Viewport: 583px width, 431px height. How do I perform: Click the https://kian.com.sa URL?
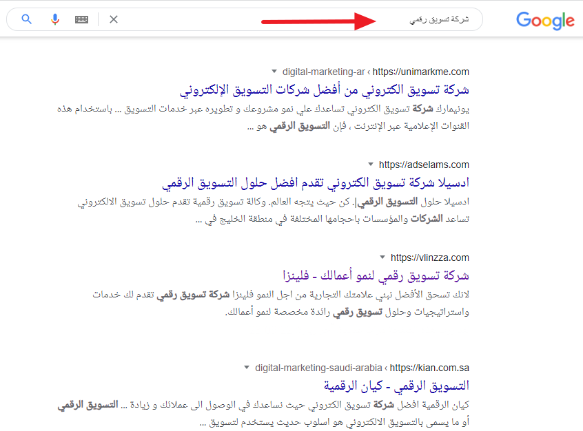click(x=430, y=368)
